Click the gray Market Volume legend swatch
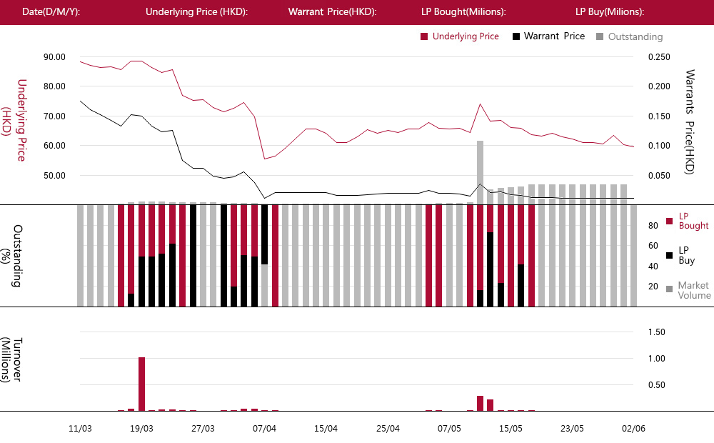This screenshot has height=443, width=714. pyautogui.click(x=670, y=289)
